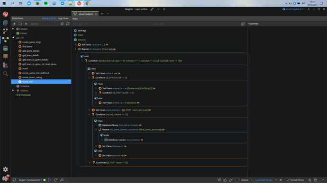Clear the terminal eraser icon
Screen dimensions: 327x184
[309, 180]
